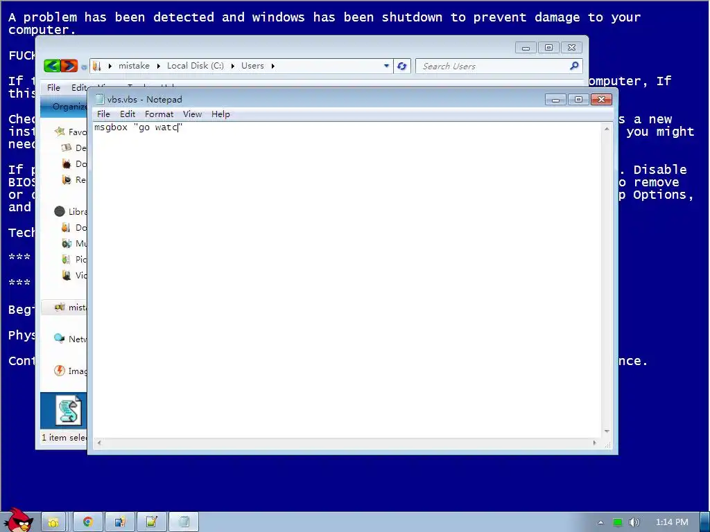710x532 pixels.
Task: Click the 1:14 PM clock
Action: pos(672,522)
